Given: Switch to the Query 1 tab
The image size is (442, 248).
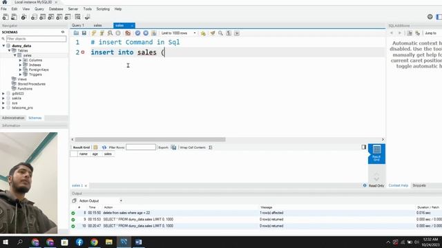Looking at the screenshot, I should [x=78, y=25].
